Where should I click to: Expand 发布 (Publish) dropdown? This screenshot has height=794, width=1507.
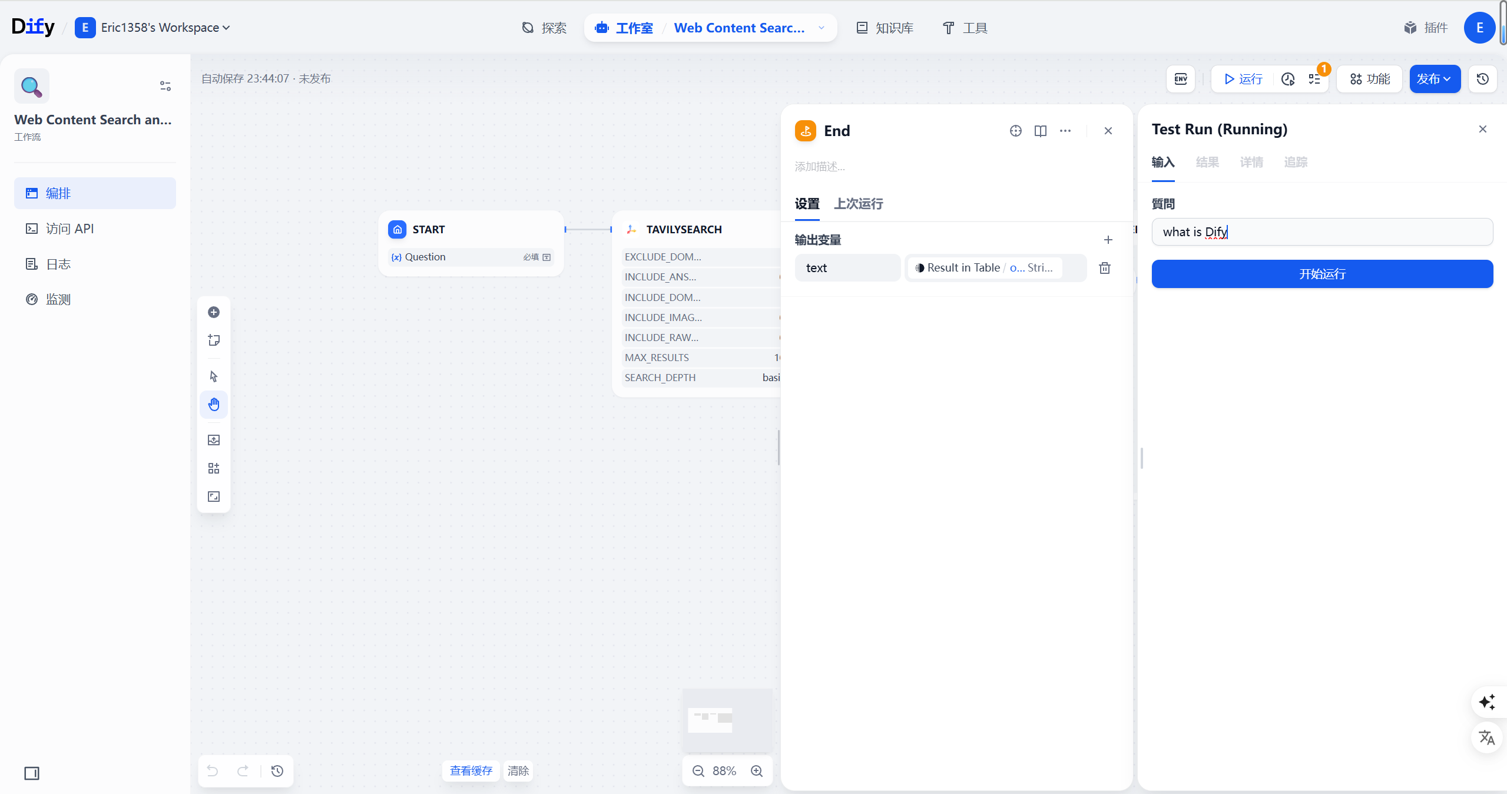point(1435,79)
